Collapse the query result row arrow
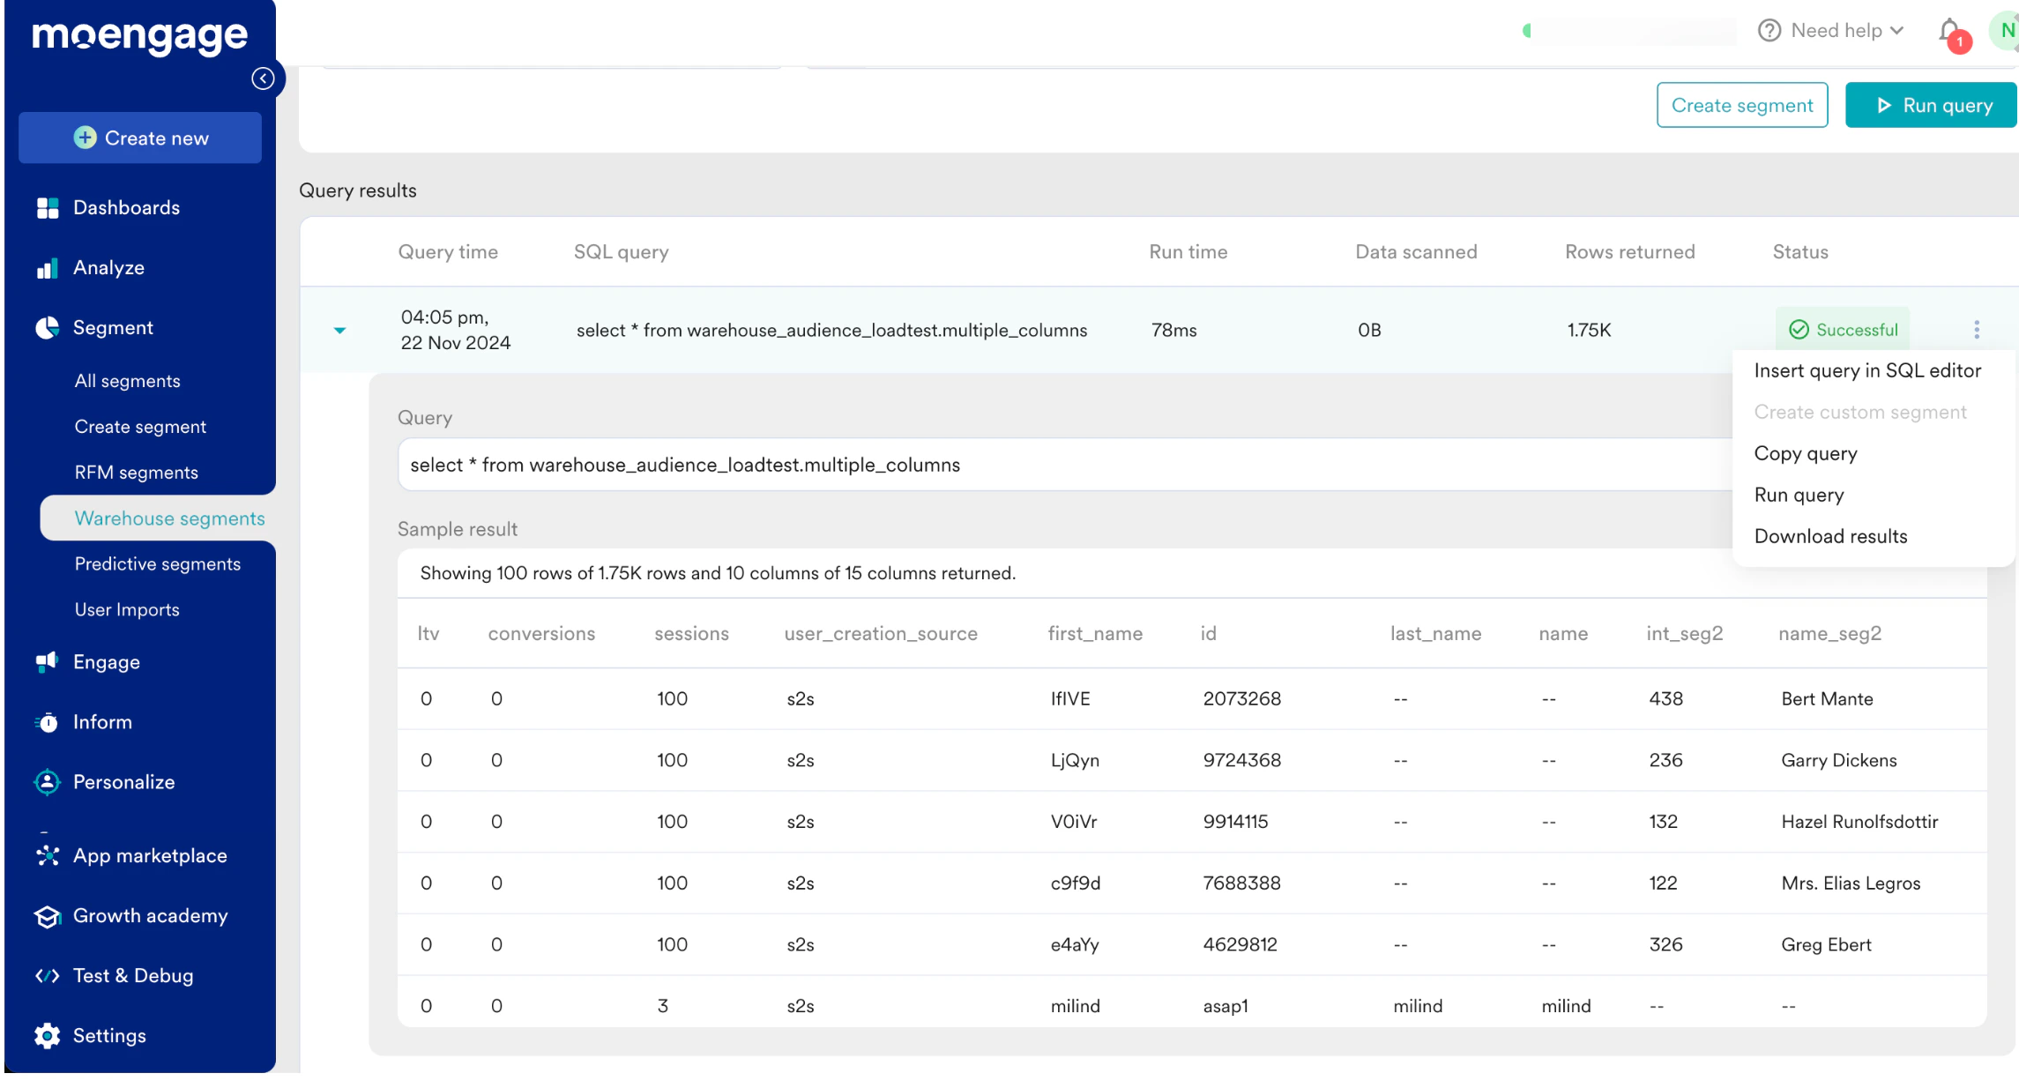Screen dimensions: 2019x1081 340,331
